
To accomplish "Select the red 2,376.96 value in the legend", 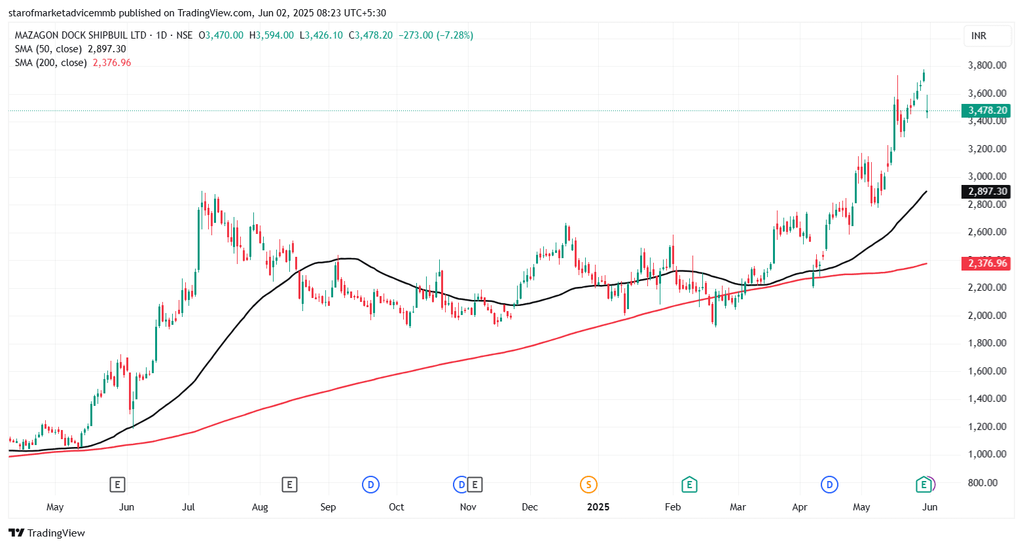I will [x=112, y=63].
